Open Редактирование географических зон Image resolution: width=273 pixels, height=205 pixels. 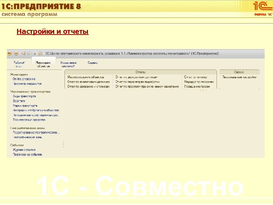pyautogui.click(x=36, y=132)
